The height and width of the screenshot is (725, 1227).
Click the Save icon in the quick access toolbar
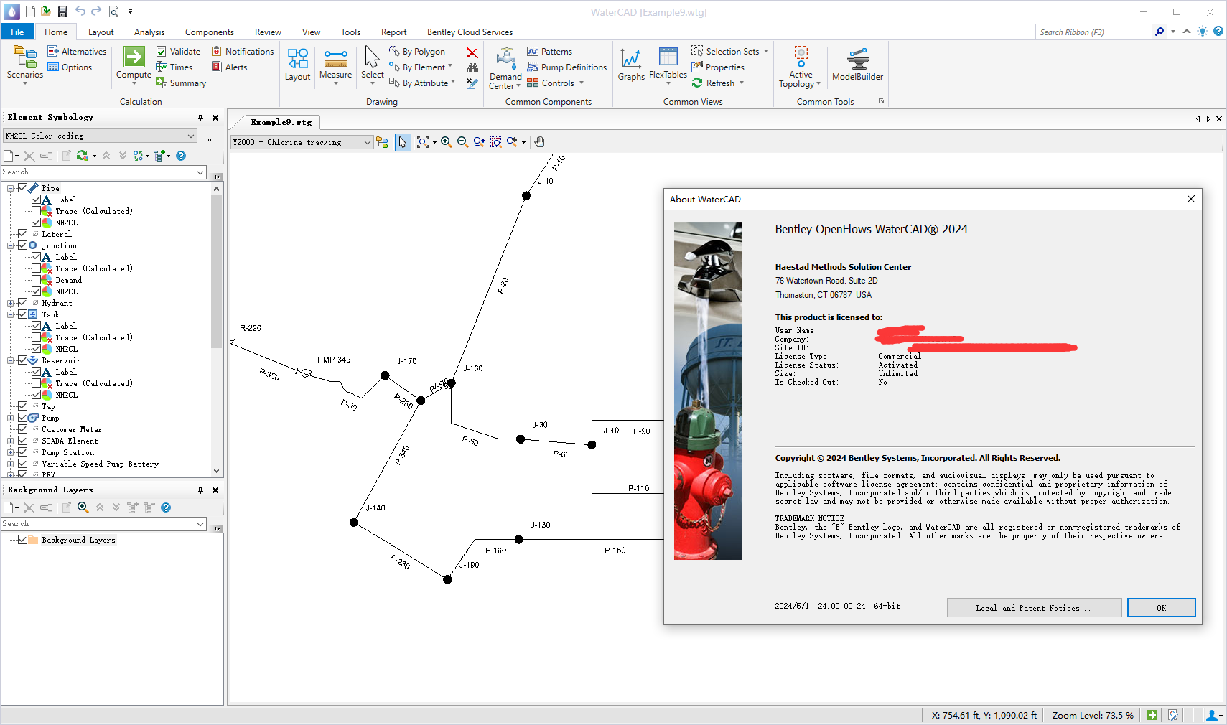62,11
